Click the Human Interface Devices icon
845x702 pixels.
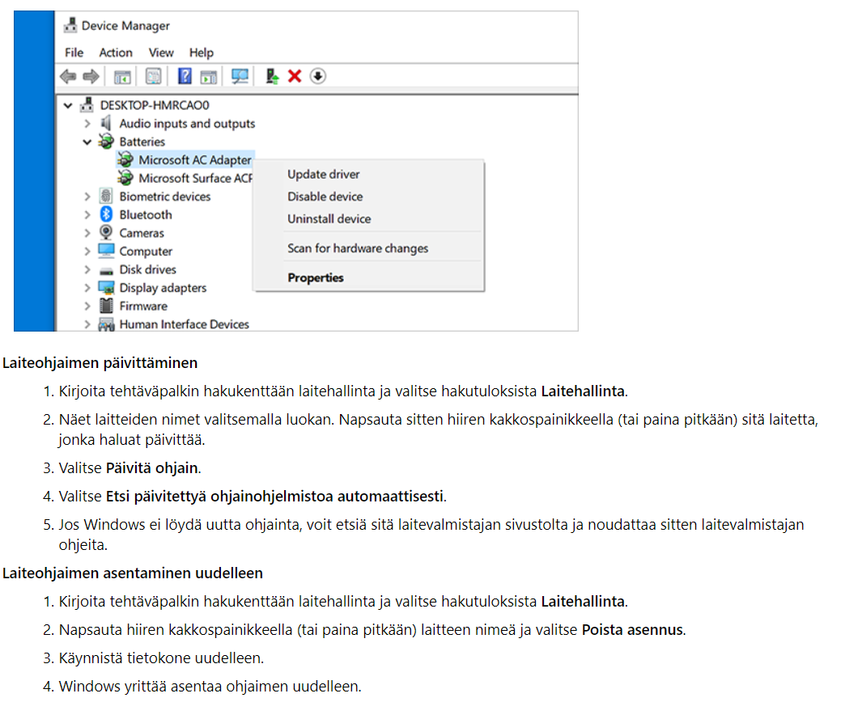[106, 324]
